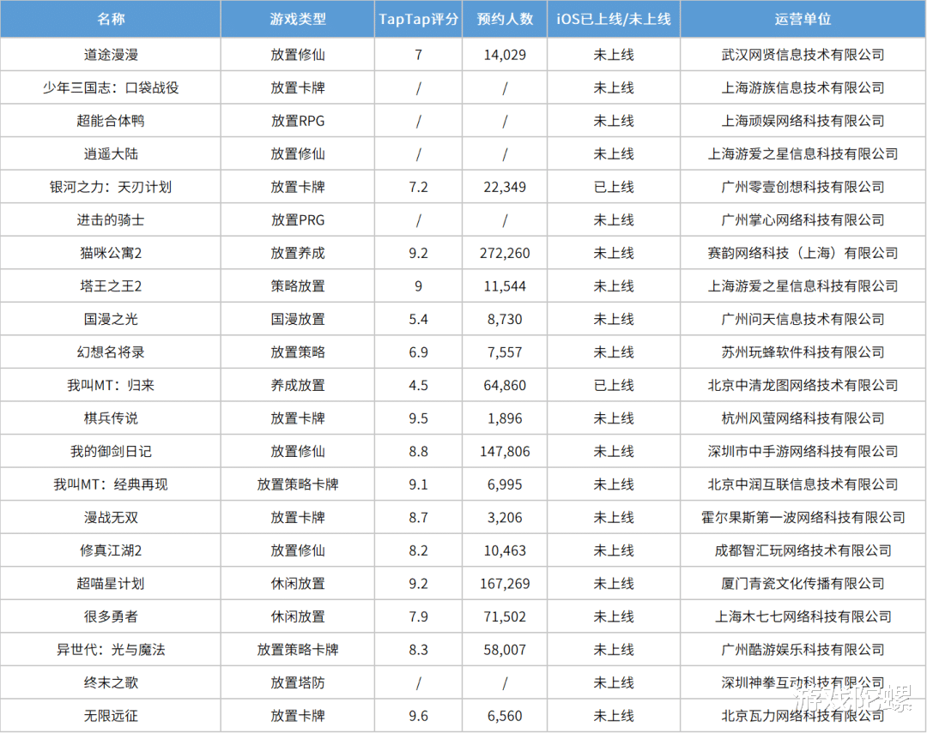Click 已上线 status in 银河之力 row

point(614,187)
